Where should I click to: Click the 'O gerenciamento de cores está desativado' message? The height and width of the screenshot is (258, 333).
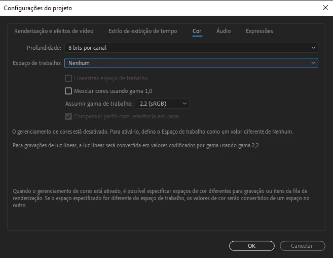(153, 132)
